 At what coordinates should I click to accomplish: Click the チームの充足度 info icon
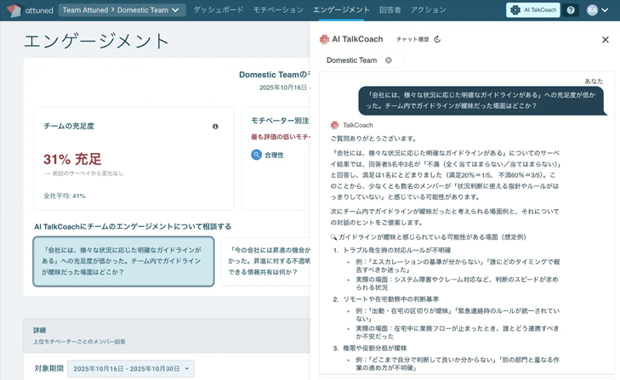point(215,127)
